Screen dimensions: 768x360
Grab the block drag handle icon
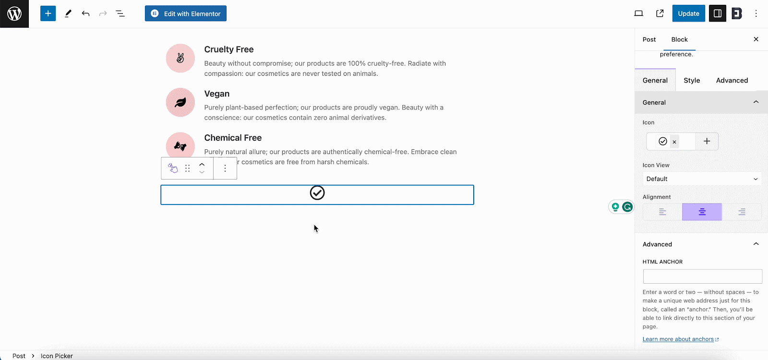tap(188, 168)
